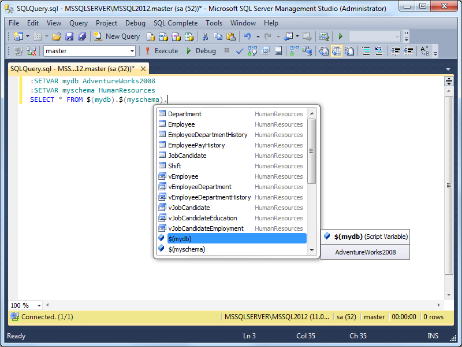Click the Specify Values for Template Parameters icon

point(425,51)
